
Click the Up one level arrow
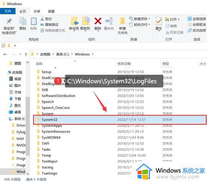pyautogui.click(x=26, y=55)
